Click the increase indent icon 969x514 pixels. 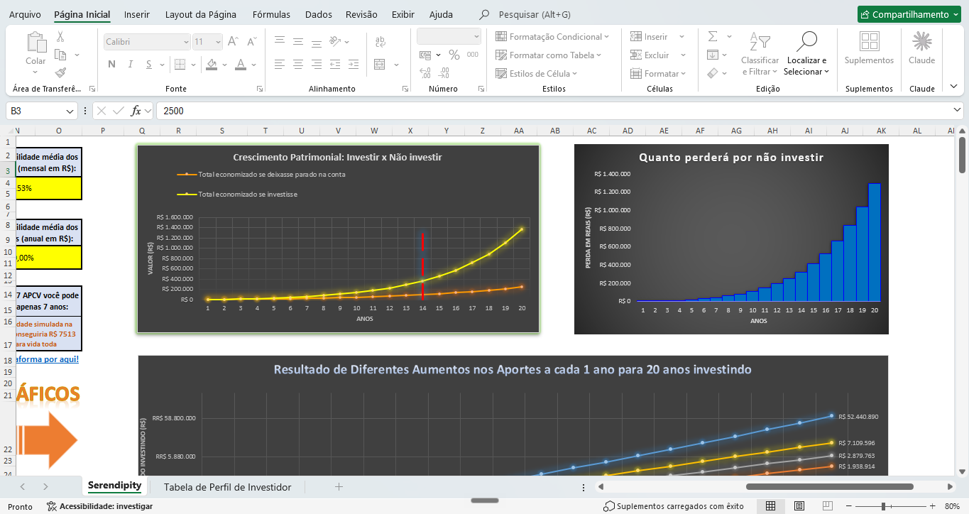tap(354, 65)
